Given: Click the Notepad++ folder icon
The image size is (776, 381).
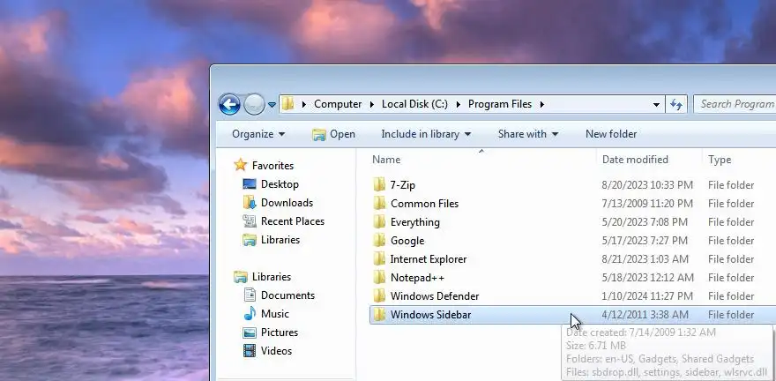Looking at the screenshot, I should click(379, 278).
